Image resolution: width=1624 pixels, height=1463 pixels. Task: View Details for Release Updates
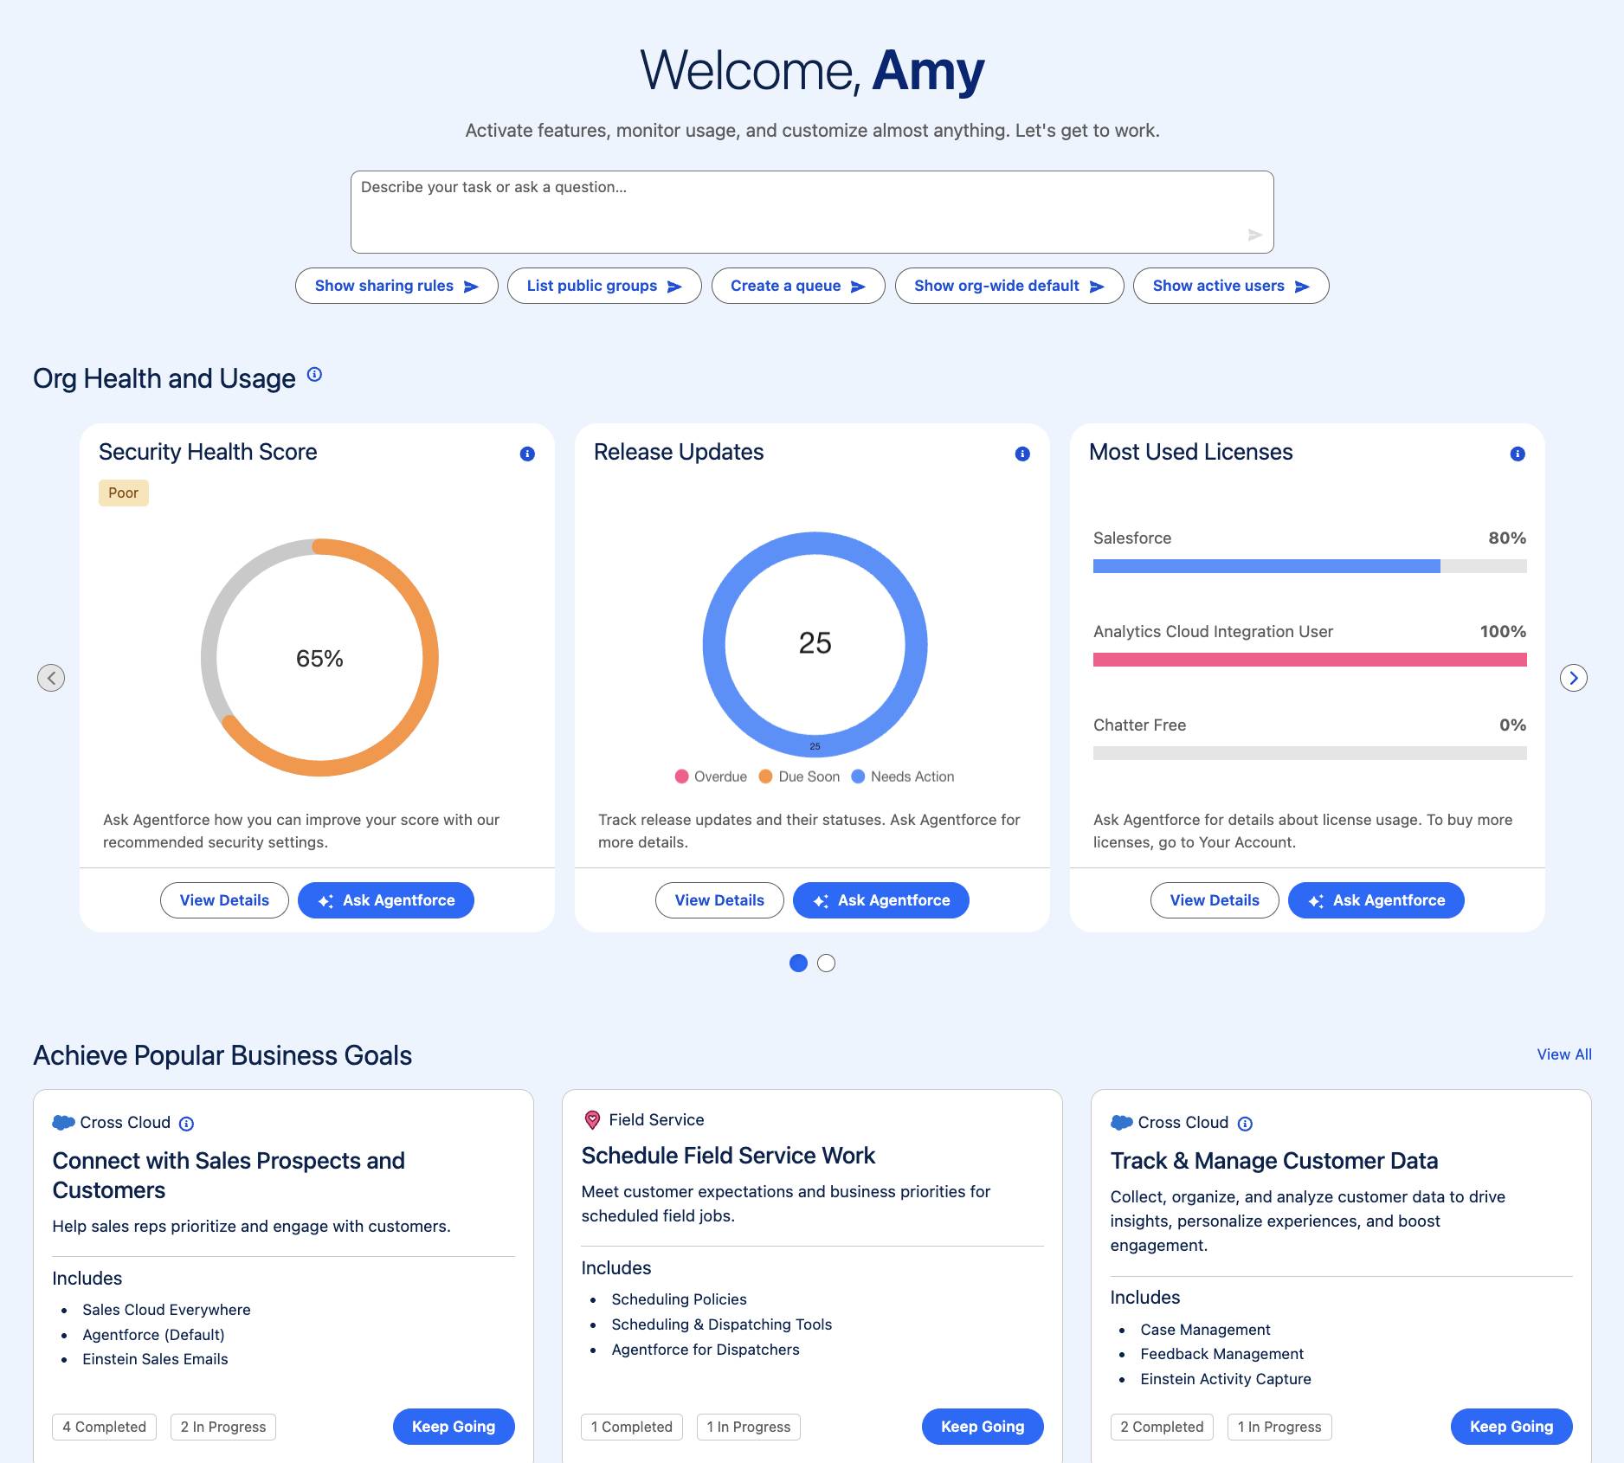719,900
